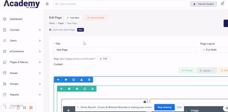Delete the row with the green trash icon
This screenshot has height=112, width=228.
pos(92,89)
